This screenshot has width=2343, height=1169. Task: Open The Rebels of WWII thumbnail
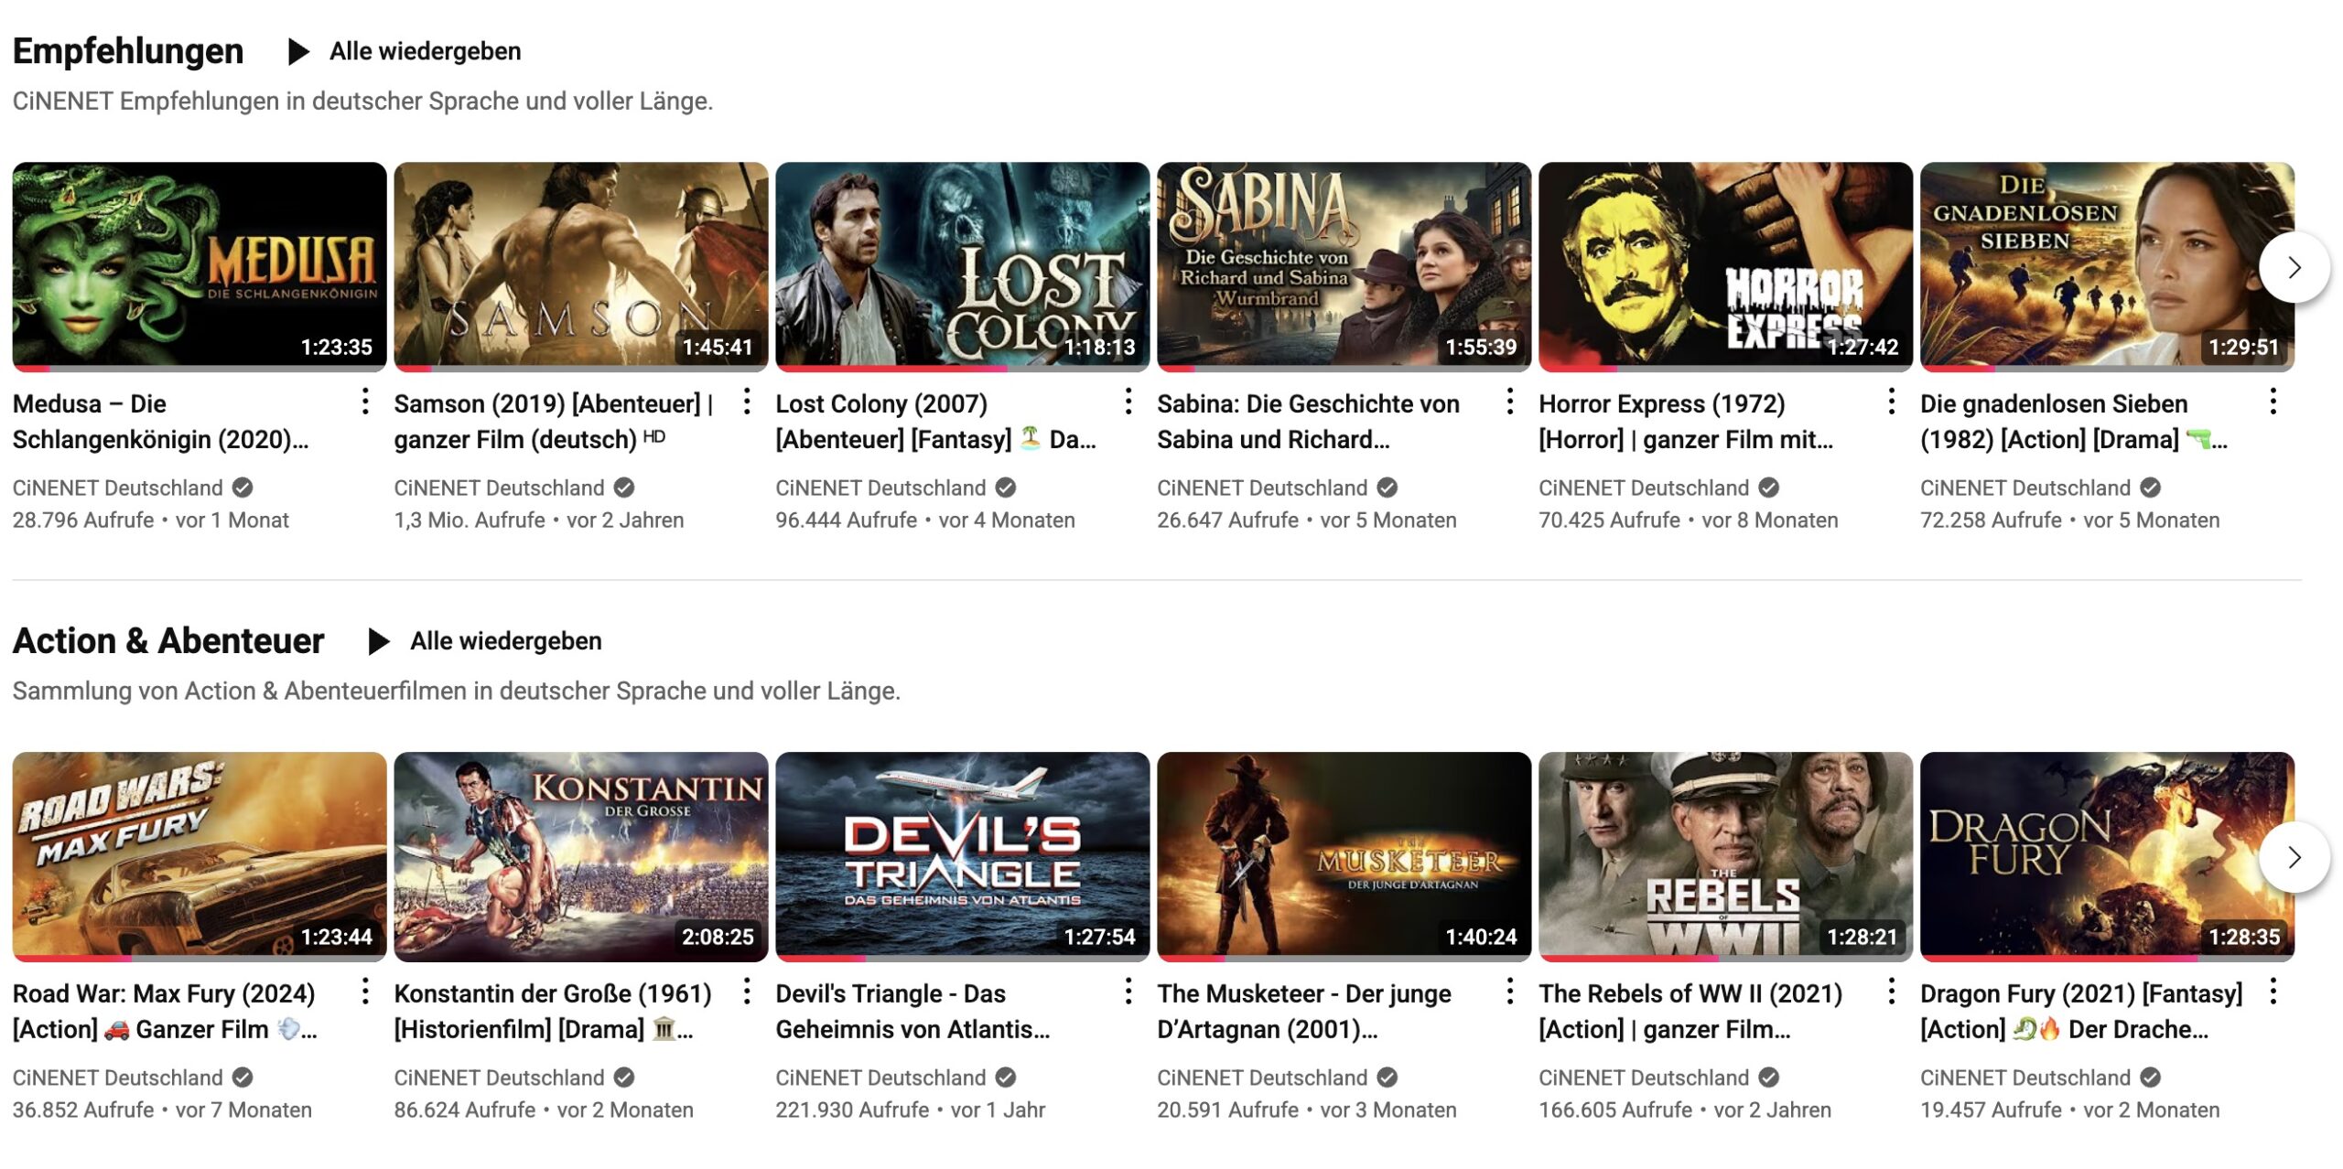point(1726,857)
